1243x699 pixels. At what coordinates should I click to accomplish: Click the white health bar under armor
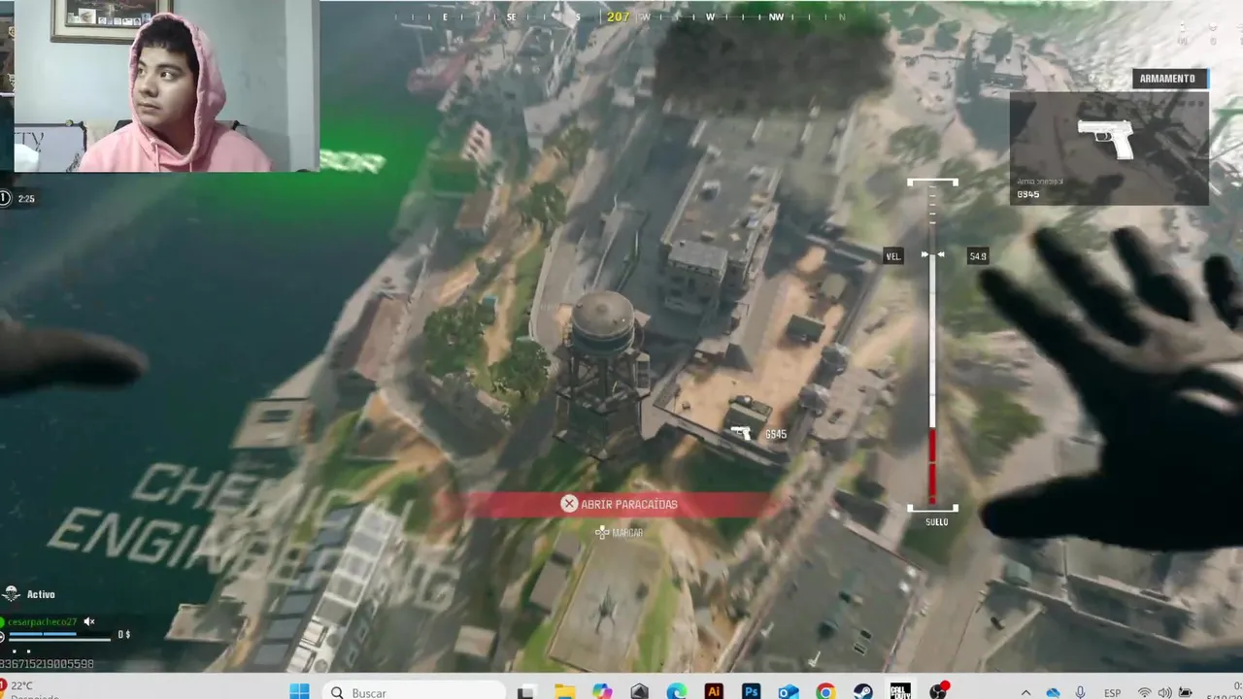58,640
